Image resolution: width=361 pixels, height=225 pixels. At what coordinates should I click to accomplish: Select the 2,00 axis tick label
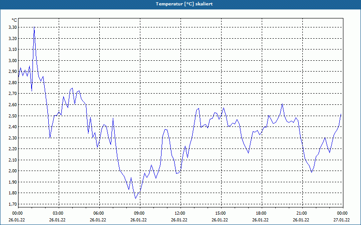pyautogui.click(x=13, y=171)
